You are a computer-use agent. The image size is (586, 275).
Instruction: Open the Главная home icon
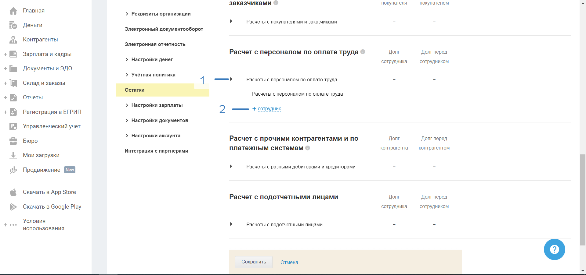coord(13,11)
